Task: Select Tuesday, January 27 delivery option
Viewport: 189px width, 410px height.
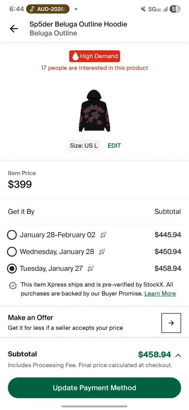Action: point(12,268)
